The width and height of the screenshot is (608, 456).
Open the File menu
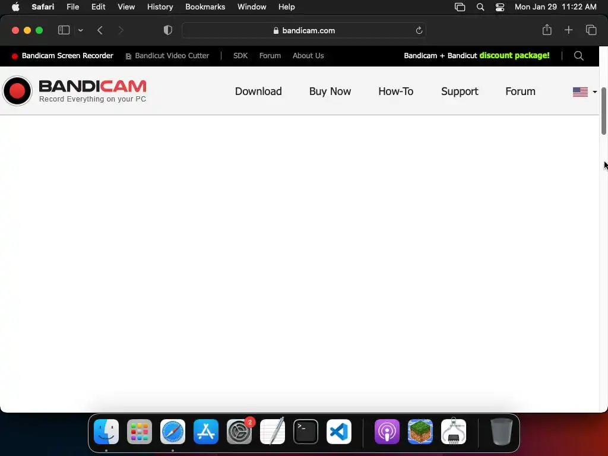[72, 7]
